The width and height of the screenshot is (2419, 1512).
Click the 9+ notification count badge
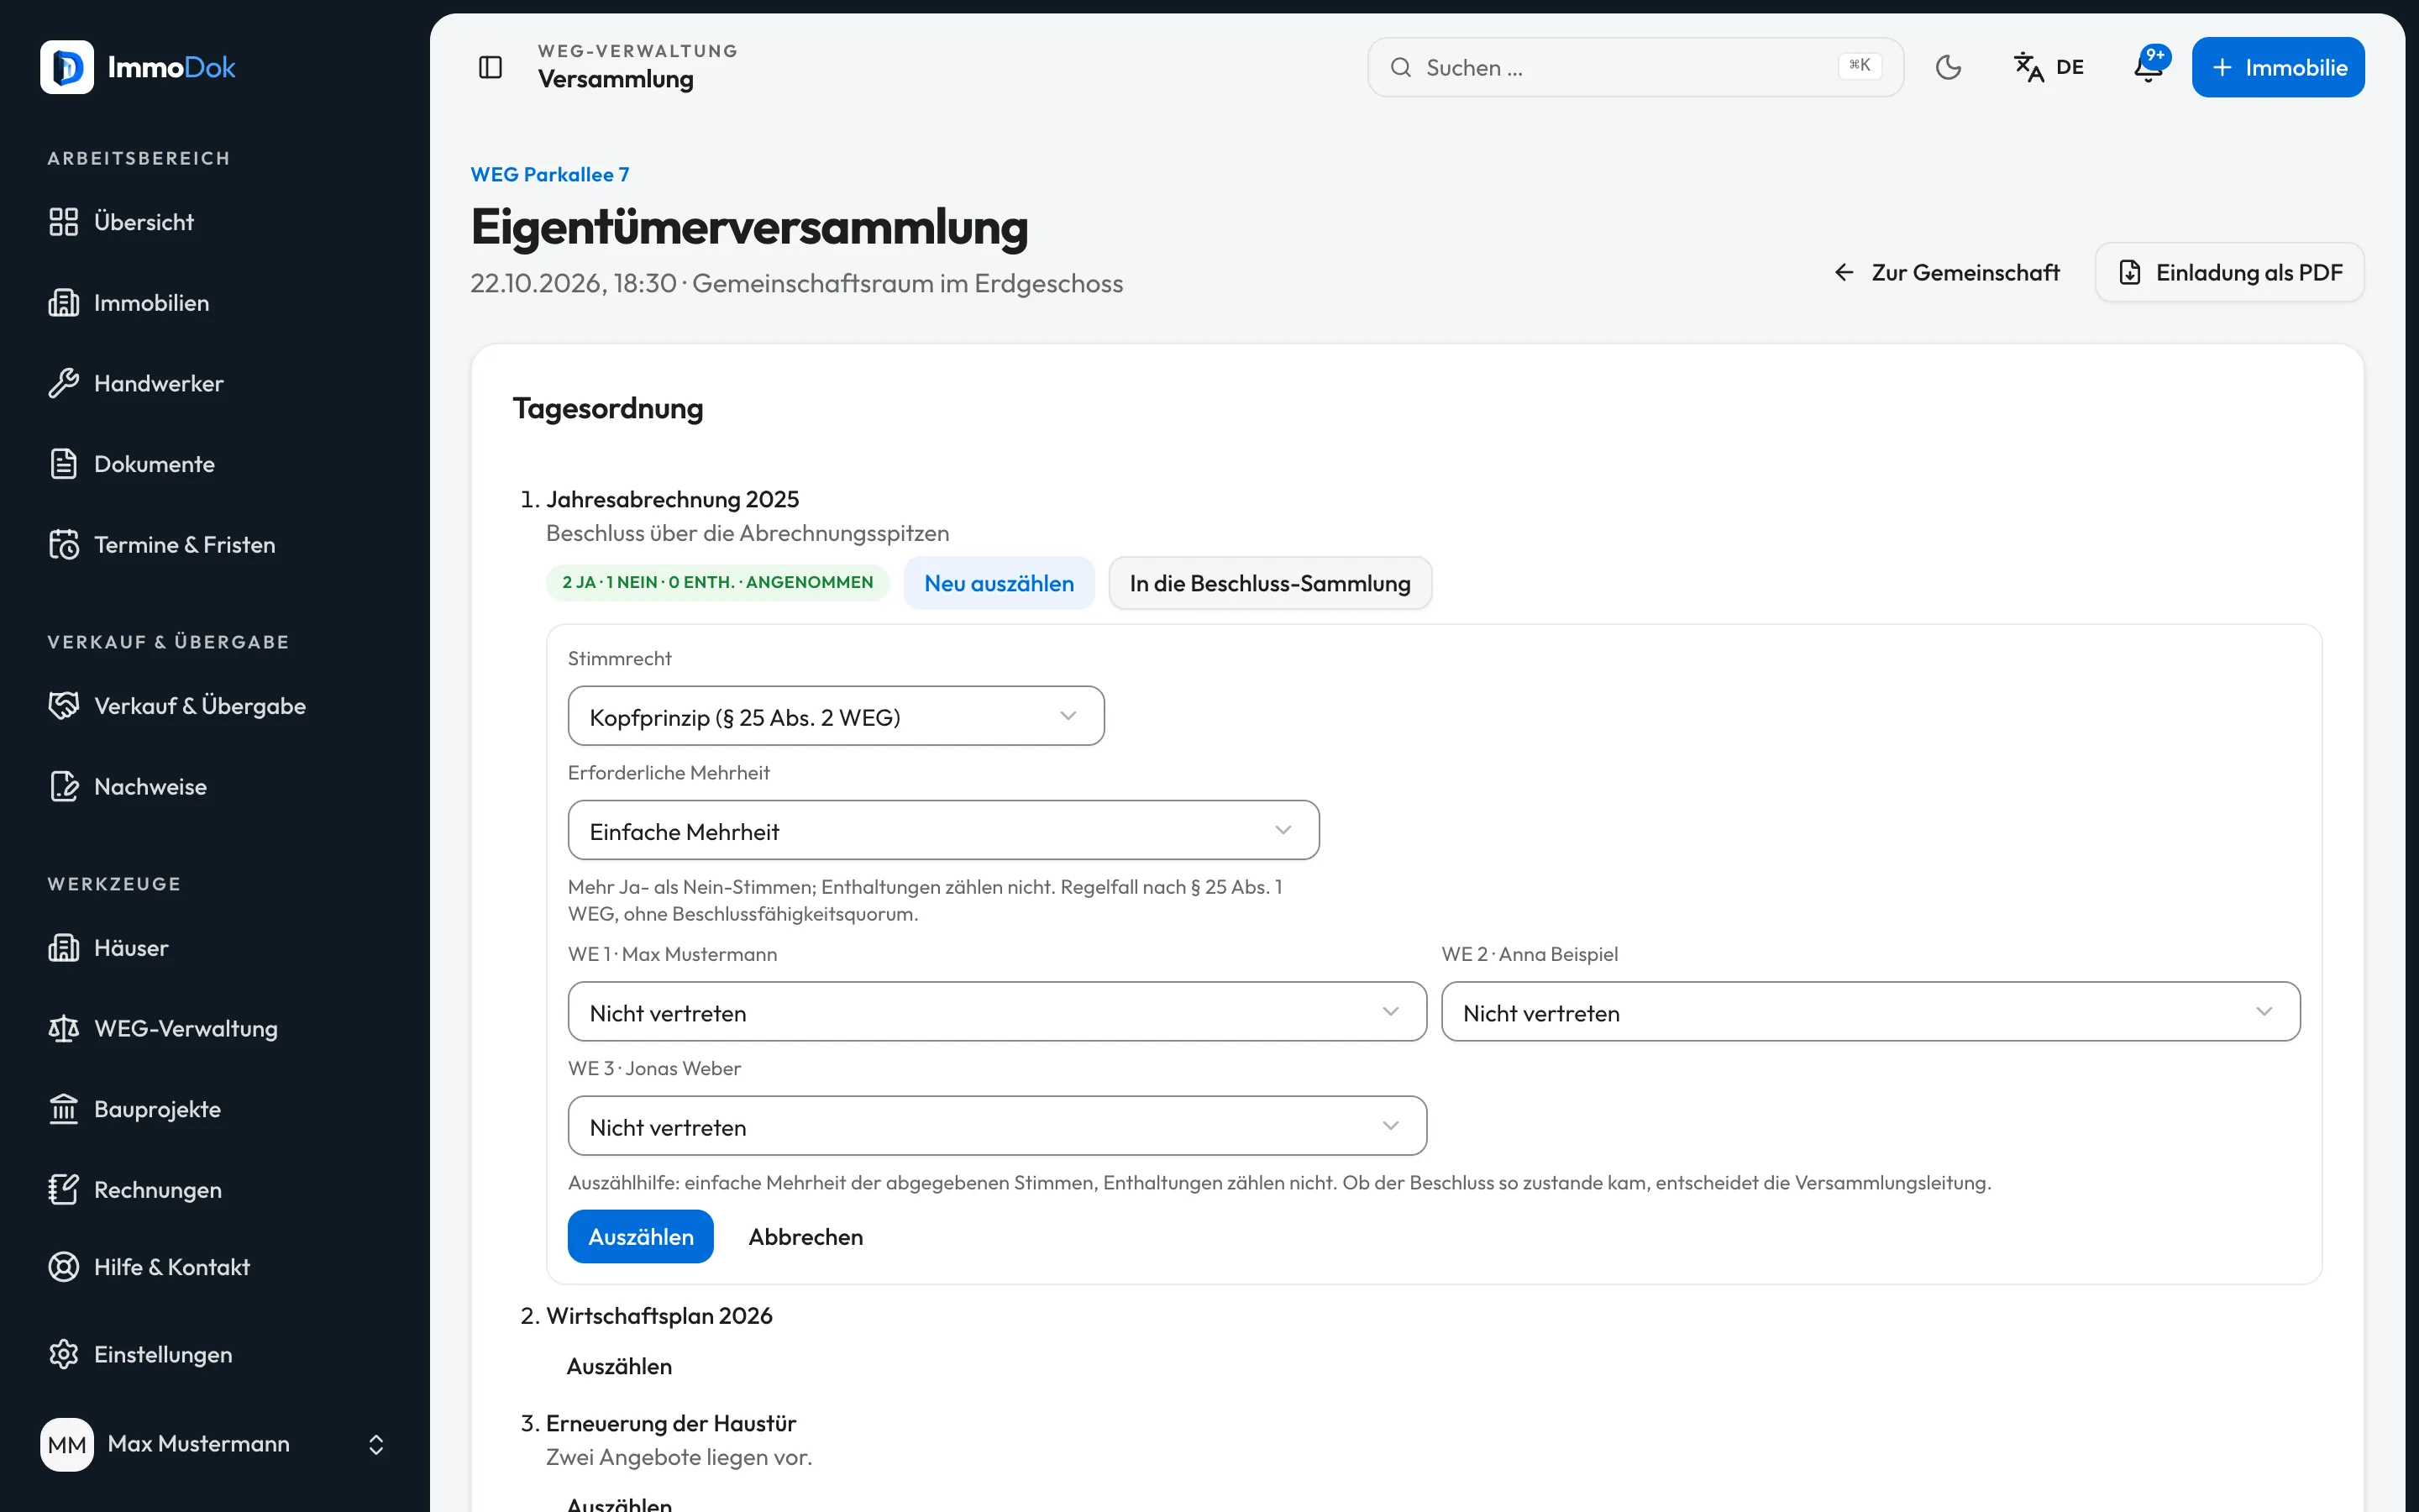point(2155,56)
